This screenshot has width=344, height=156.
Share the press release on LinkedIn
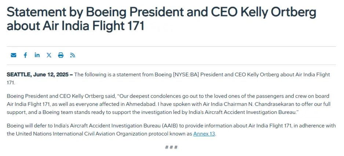(37, 55)
